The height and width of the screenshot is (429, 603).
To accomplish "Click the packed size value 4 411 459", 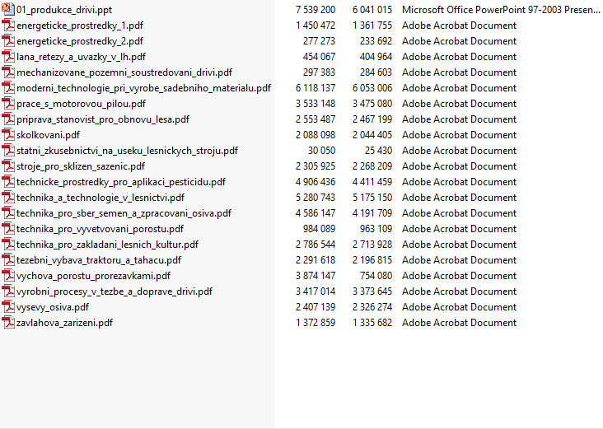I will 372,182.
